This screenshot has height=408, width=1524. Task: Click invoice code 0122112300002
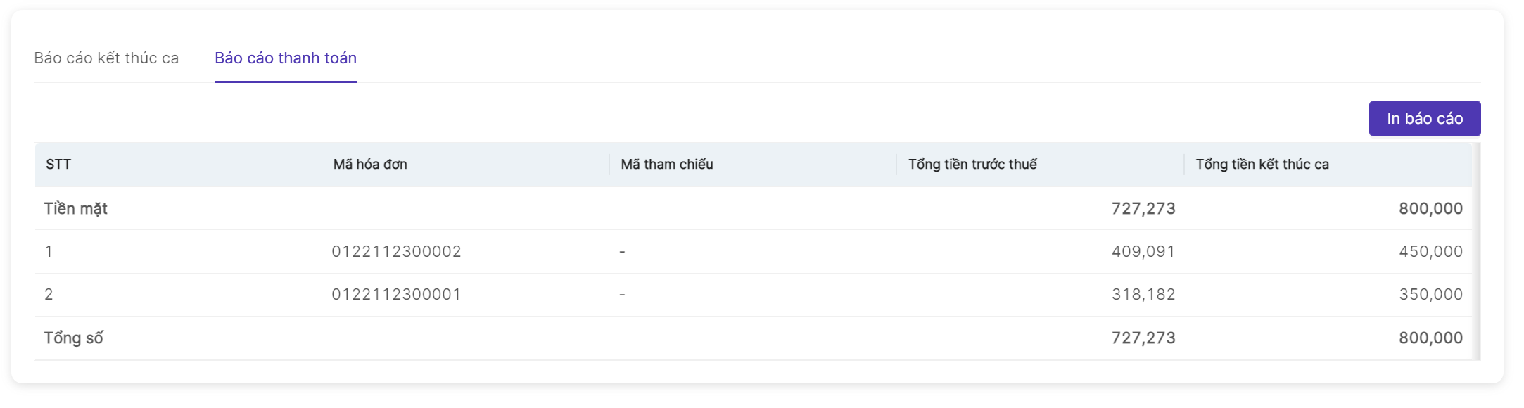coord(396,252)
